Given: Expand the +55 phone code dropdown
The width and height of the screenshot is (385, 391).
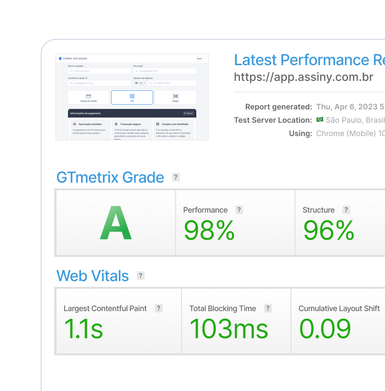Looking at the screenshot, I should click(140, 83).
